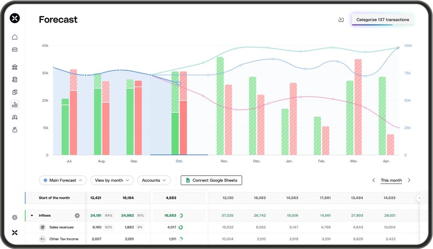Viewport: 433px width, 249px height.
Task: Click the Jul. month label on chart
Action: tap(69, 161)
